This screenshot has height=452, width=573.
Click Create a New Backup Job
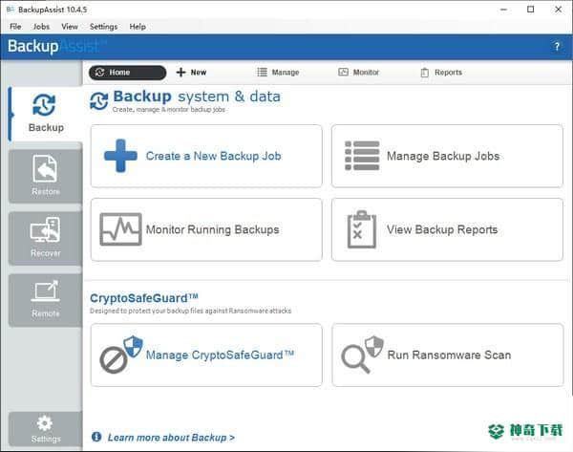(206, 156)
